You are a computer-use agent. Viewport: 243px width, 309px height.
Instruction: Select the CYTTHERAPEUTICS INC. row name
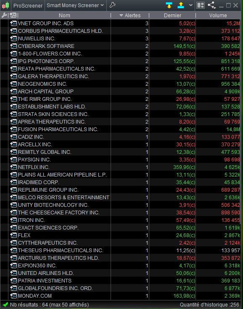(48, 243)
